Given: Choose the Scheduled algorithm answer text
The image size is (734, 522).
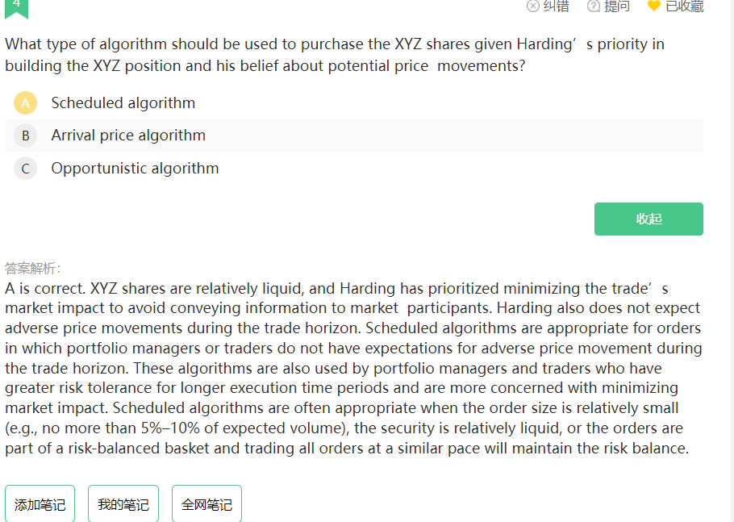Looking at the screenshot, I should point(123,103).
